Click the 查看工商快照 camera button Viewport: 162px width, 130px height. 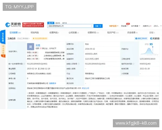[x=141, y=38]
